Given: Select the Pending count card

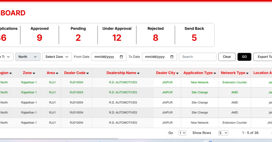Looking at the screenshot, I should pyautogui.click(x=78, y=35).
